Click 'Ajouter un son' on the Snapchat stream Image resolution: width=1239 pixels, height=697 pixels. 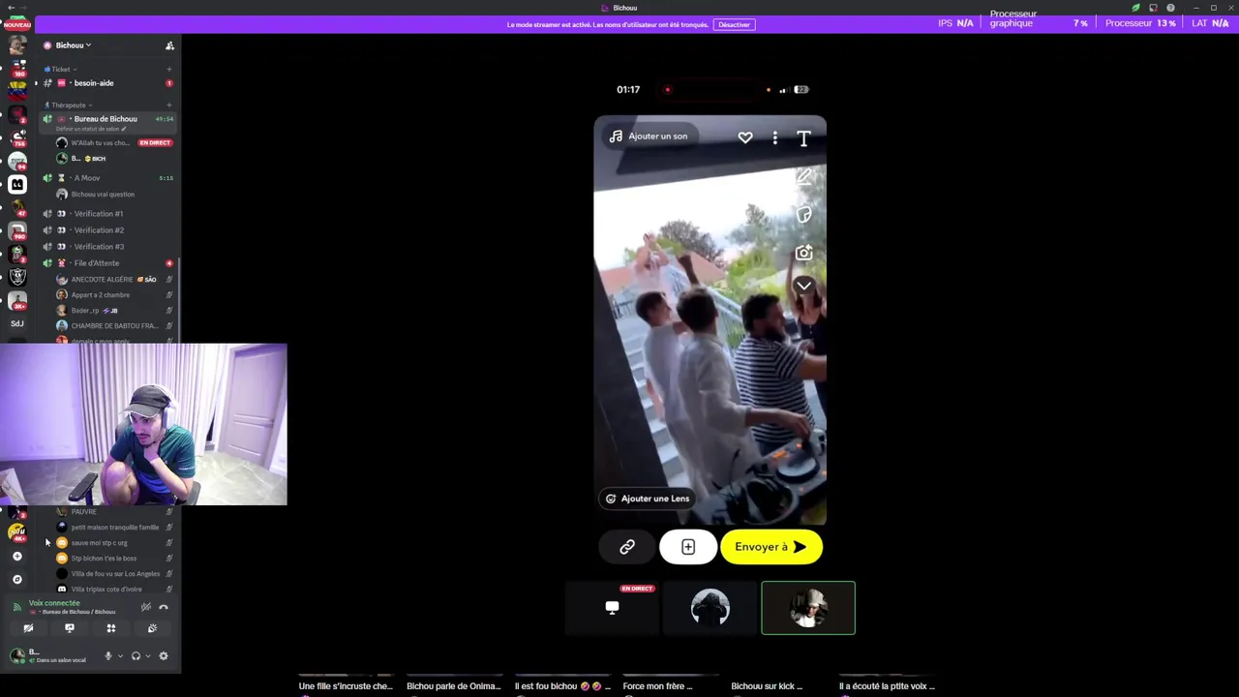coord(649,136)
